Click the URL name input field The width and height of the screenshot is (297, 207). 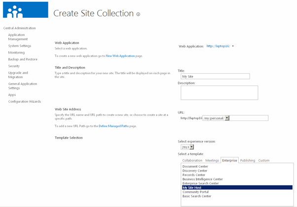(x=249, y=118)
